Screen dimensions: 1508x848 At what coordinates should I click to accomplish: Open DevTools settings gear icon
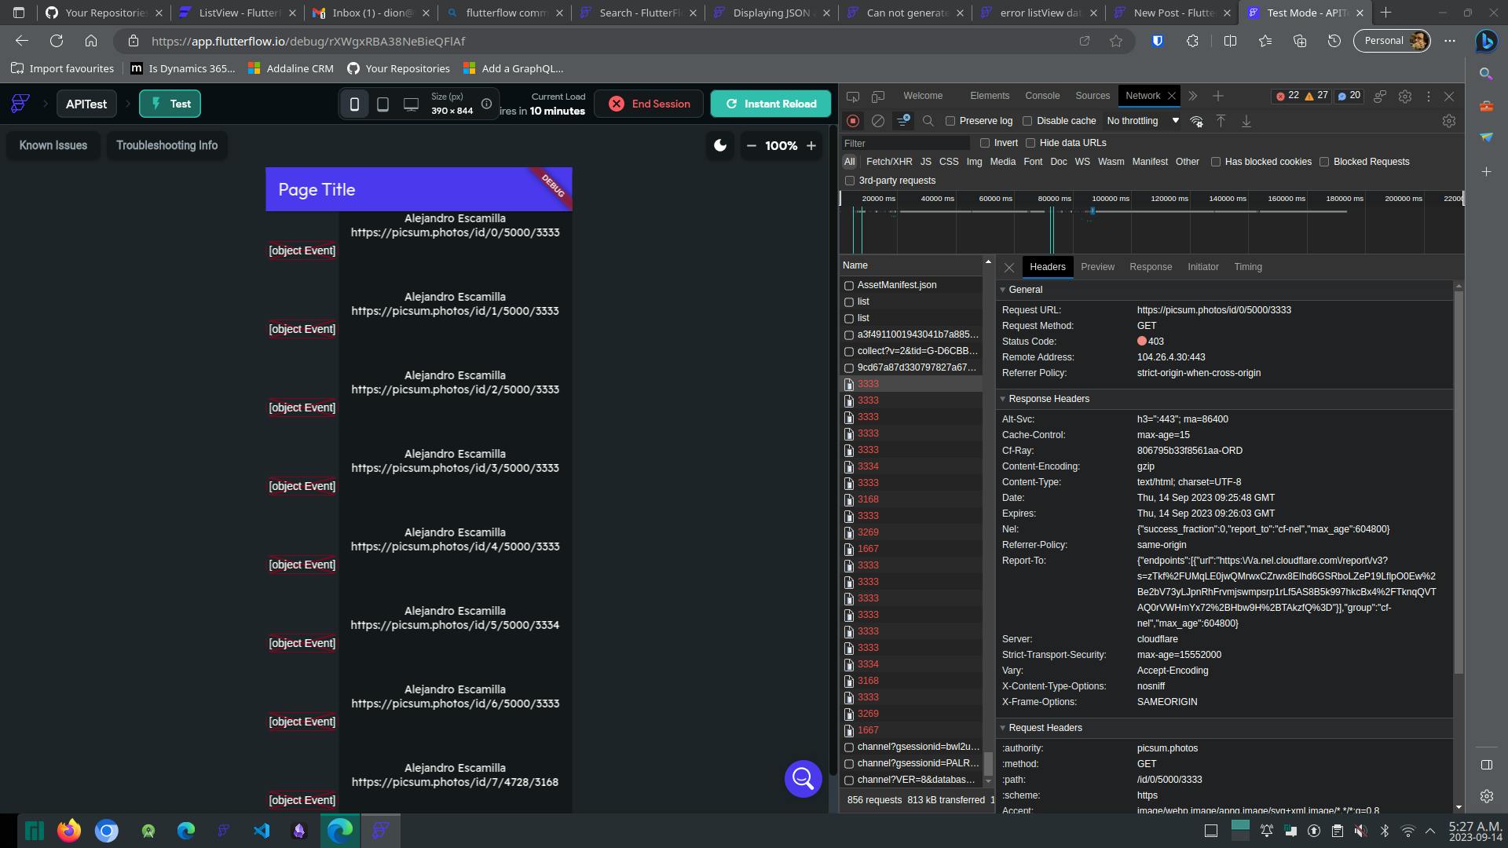coord(1405,96)
